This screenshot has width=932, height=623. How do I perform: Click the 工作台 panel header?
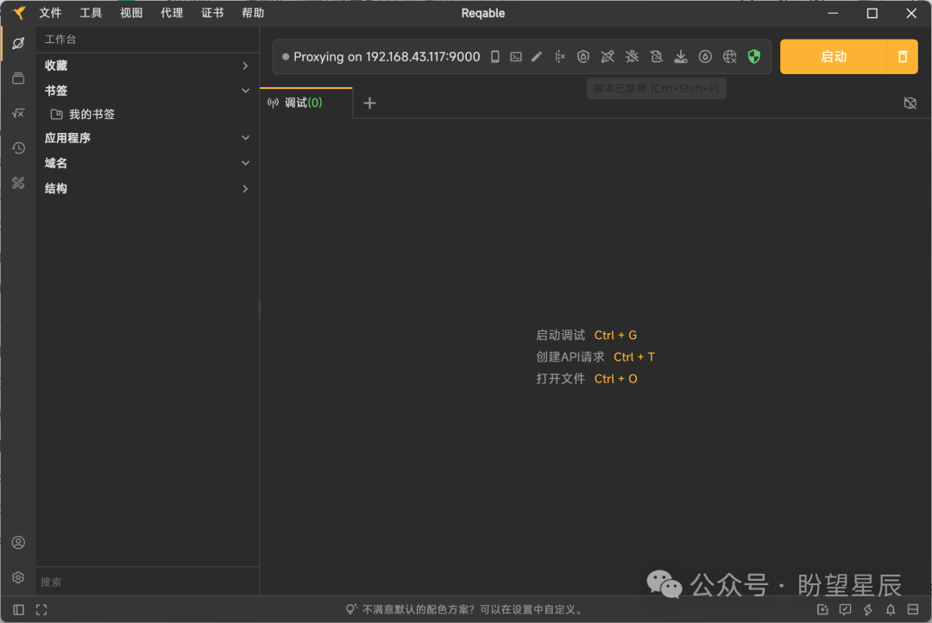point(60,39)
